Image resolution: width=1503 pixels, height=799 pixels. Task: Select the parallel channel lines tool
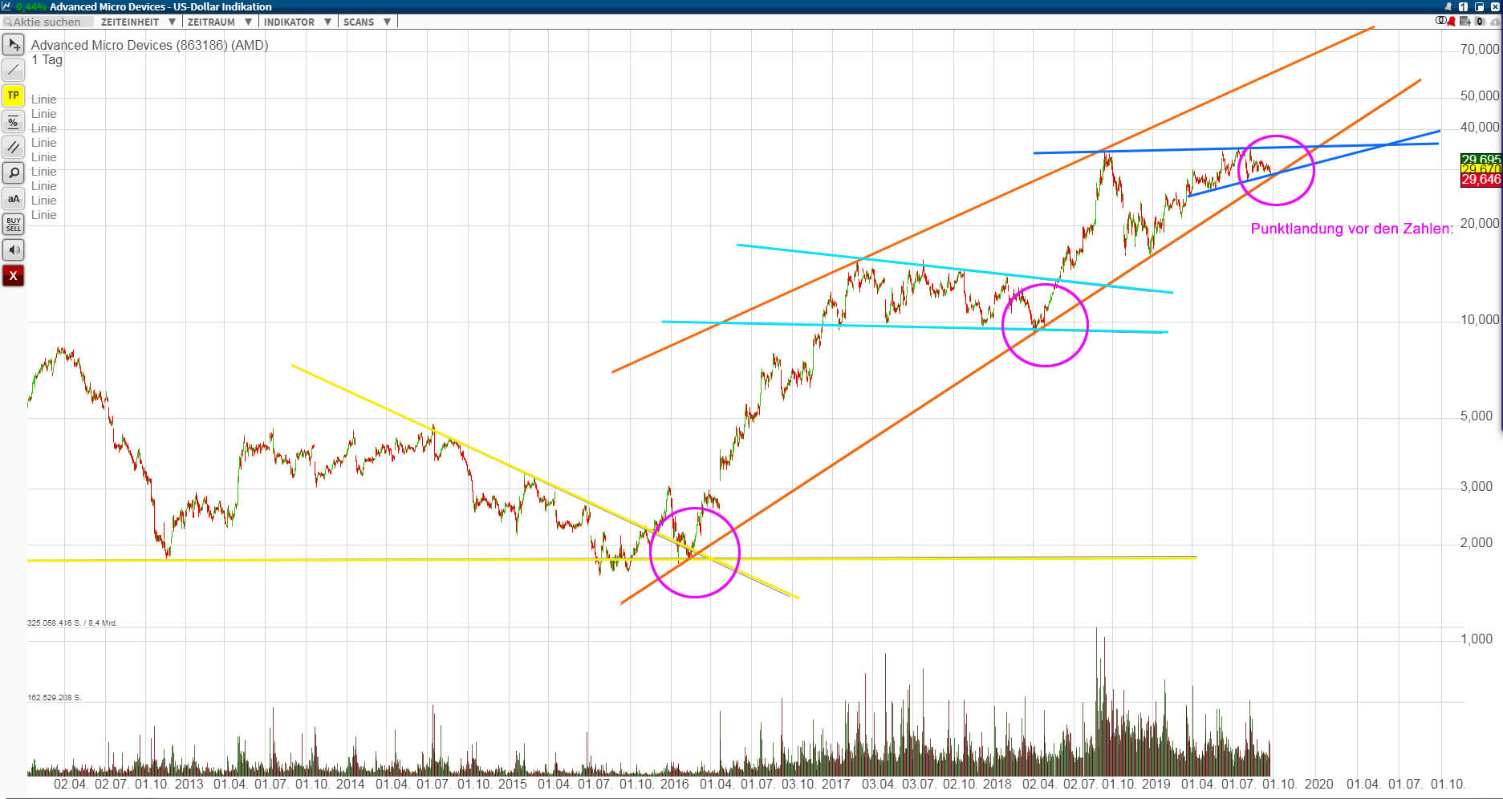[x=14, y=147]
